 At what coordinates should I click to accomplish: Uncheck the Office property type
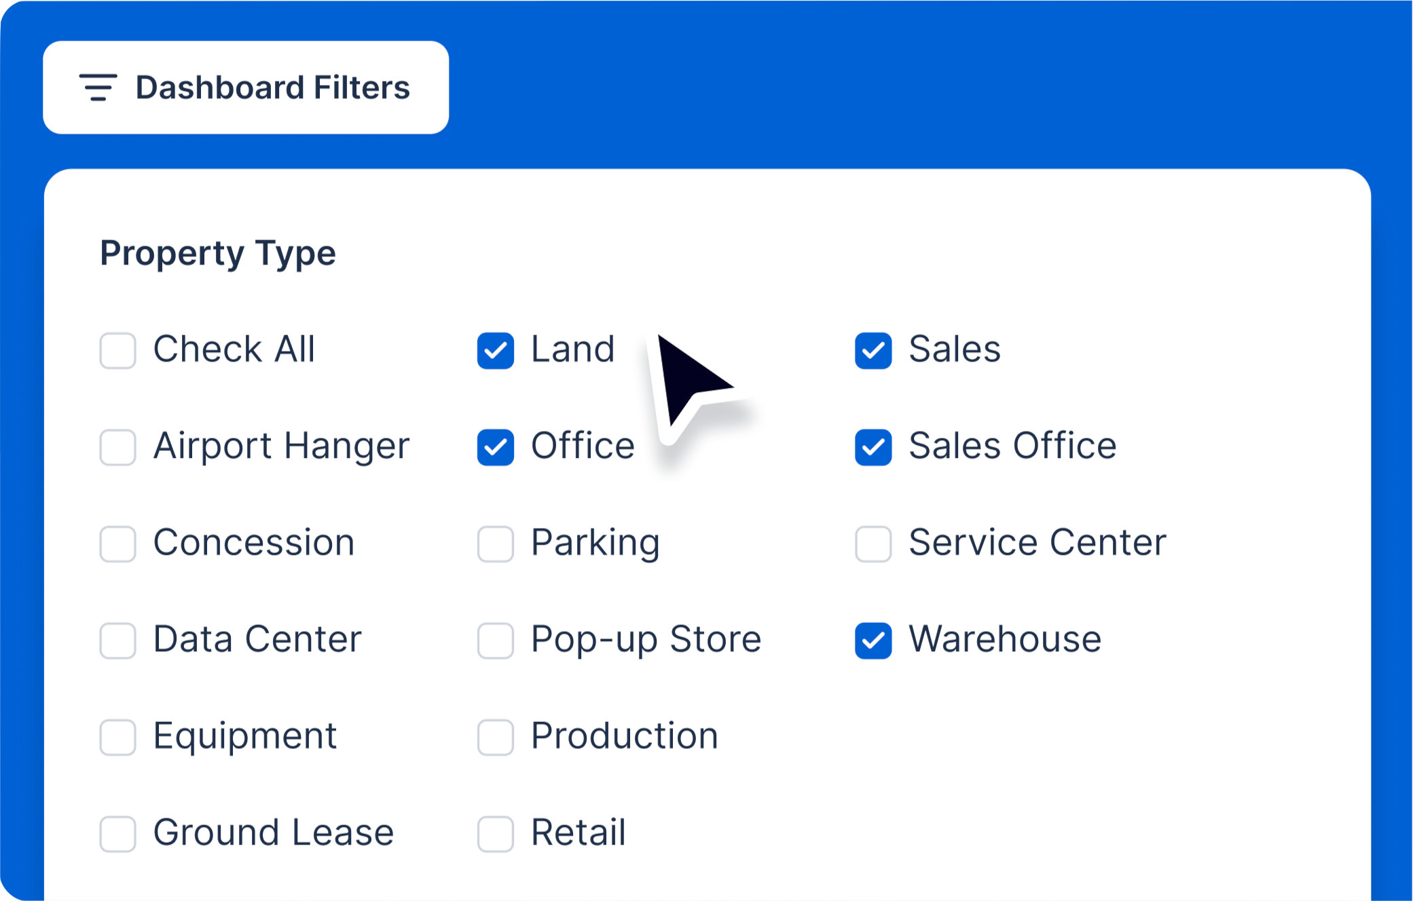495,447
